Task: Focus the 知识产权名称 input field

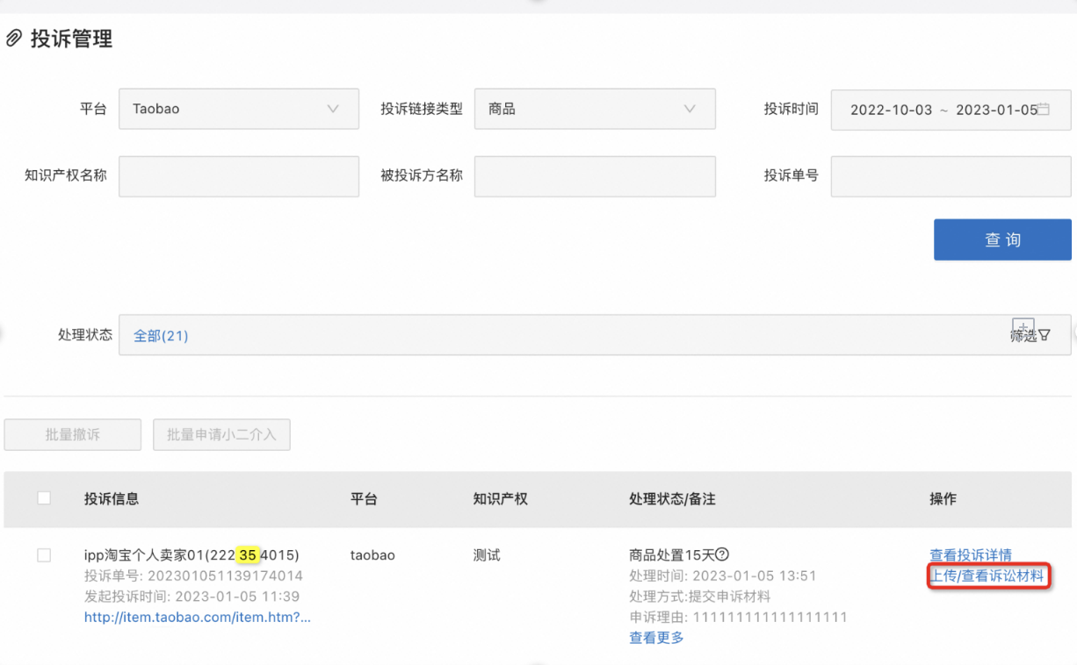Action: coord(239,175)
